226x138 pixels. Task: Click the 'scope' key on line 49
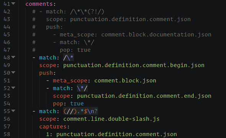(47, 66)
